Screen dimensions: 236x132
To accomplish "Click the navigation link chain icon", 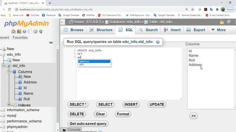I will [51, 43].
